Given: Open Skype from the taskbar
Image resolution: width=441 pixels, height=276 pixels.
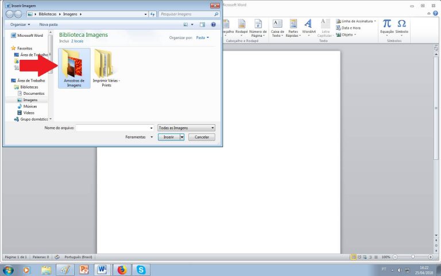Looking at the screenshot, I should coord(141,270).
